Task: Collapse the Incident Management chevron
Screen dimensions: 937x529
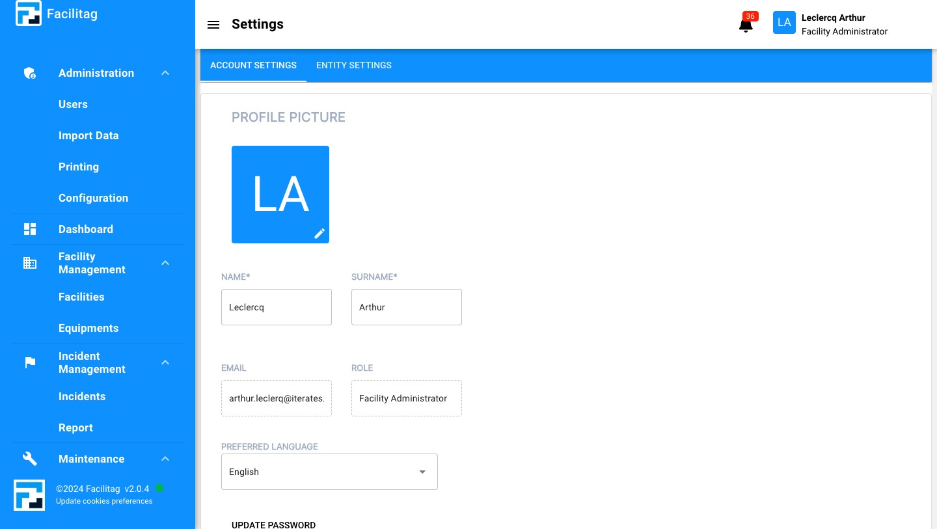Action: pyautogui.click(x=165, y=362)
